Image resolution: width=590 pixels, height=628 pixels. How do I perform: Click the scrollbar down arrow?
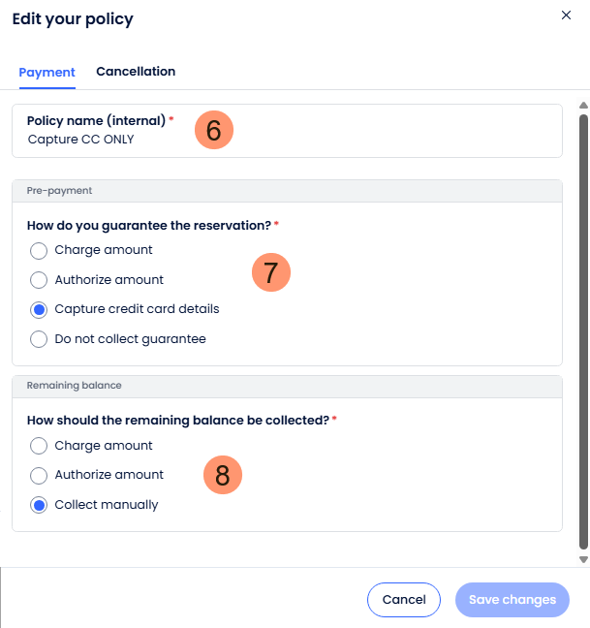[x=583, y=559]
